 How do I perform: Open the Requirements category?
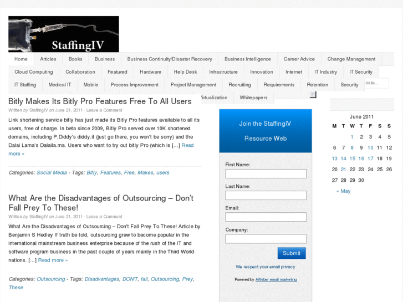coord(279,85)
